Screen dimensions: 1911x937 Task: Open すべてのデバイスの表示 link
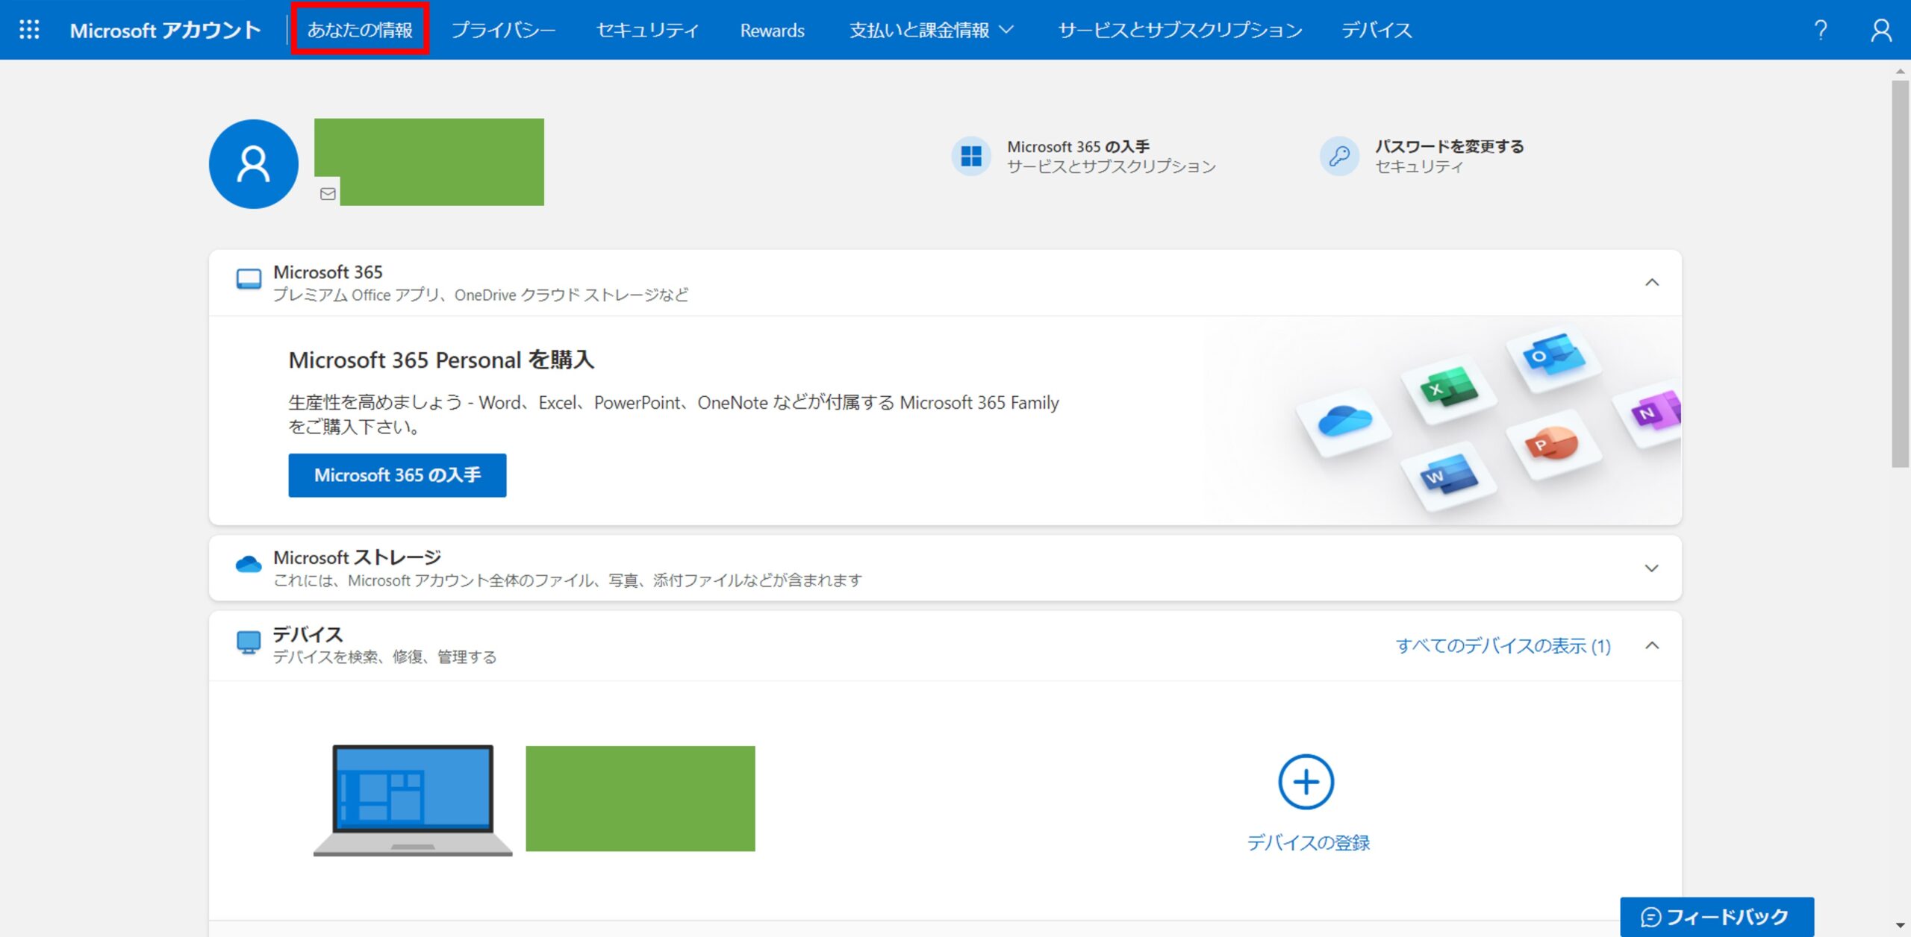click(x=1503, y=646)
